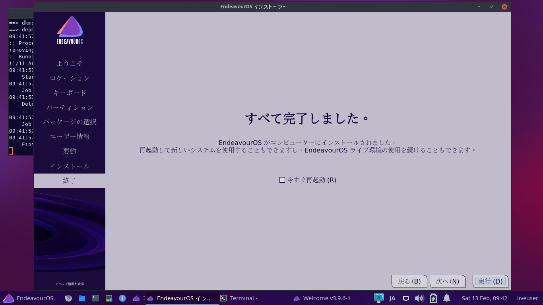Click the EndeavourOS インストーラー title bar text
Image resolution: width=543 pixels, height=305 pixels.
click(254, 7)
